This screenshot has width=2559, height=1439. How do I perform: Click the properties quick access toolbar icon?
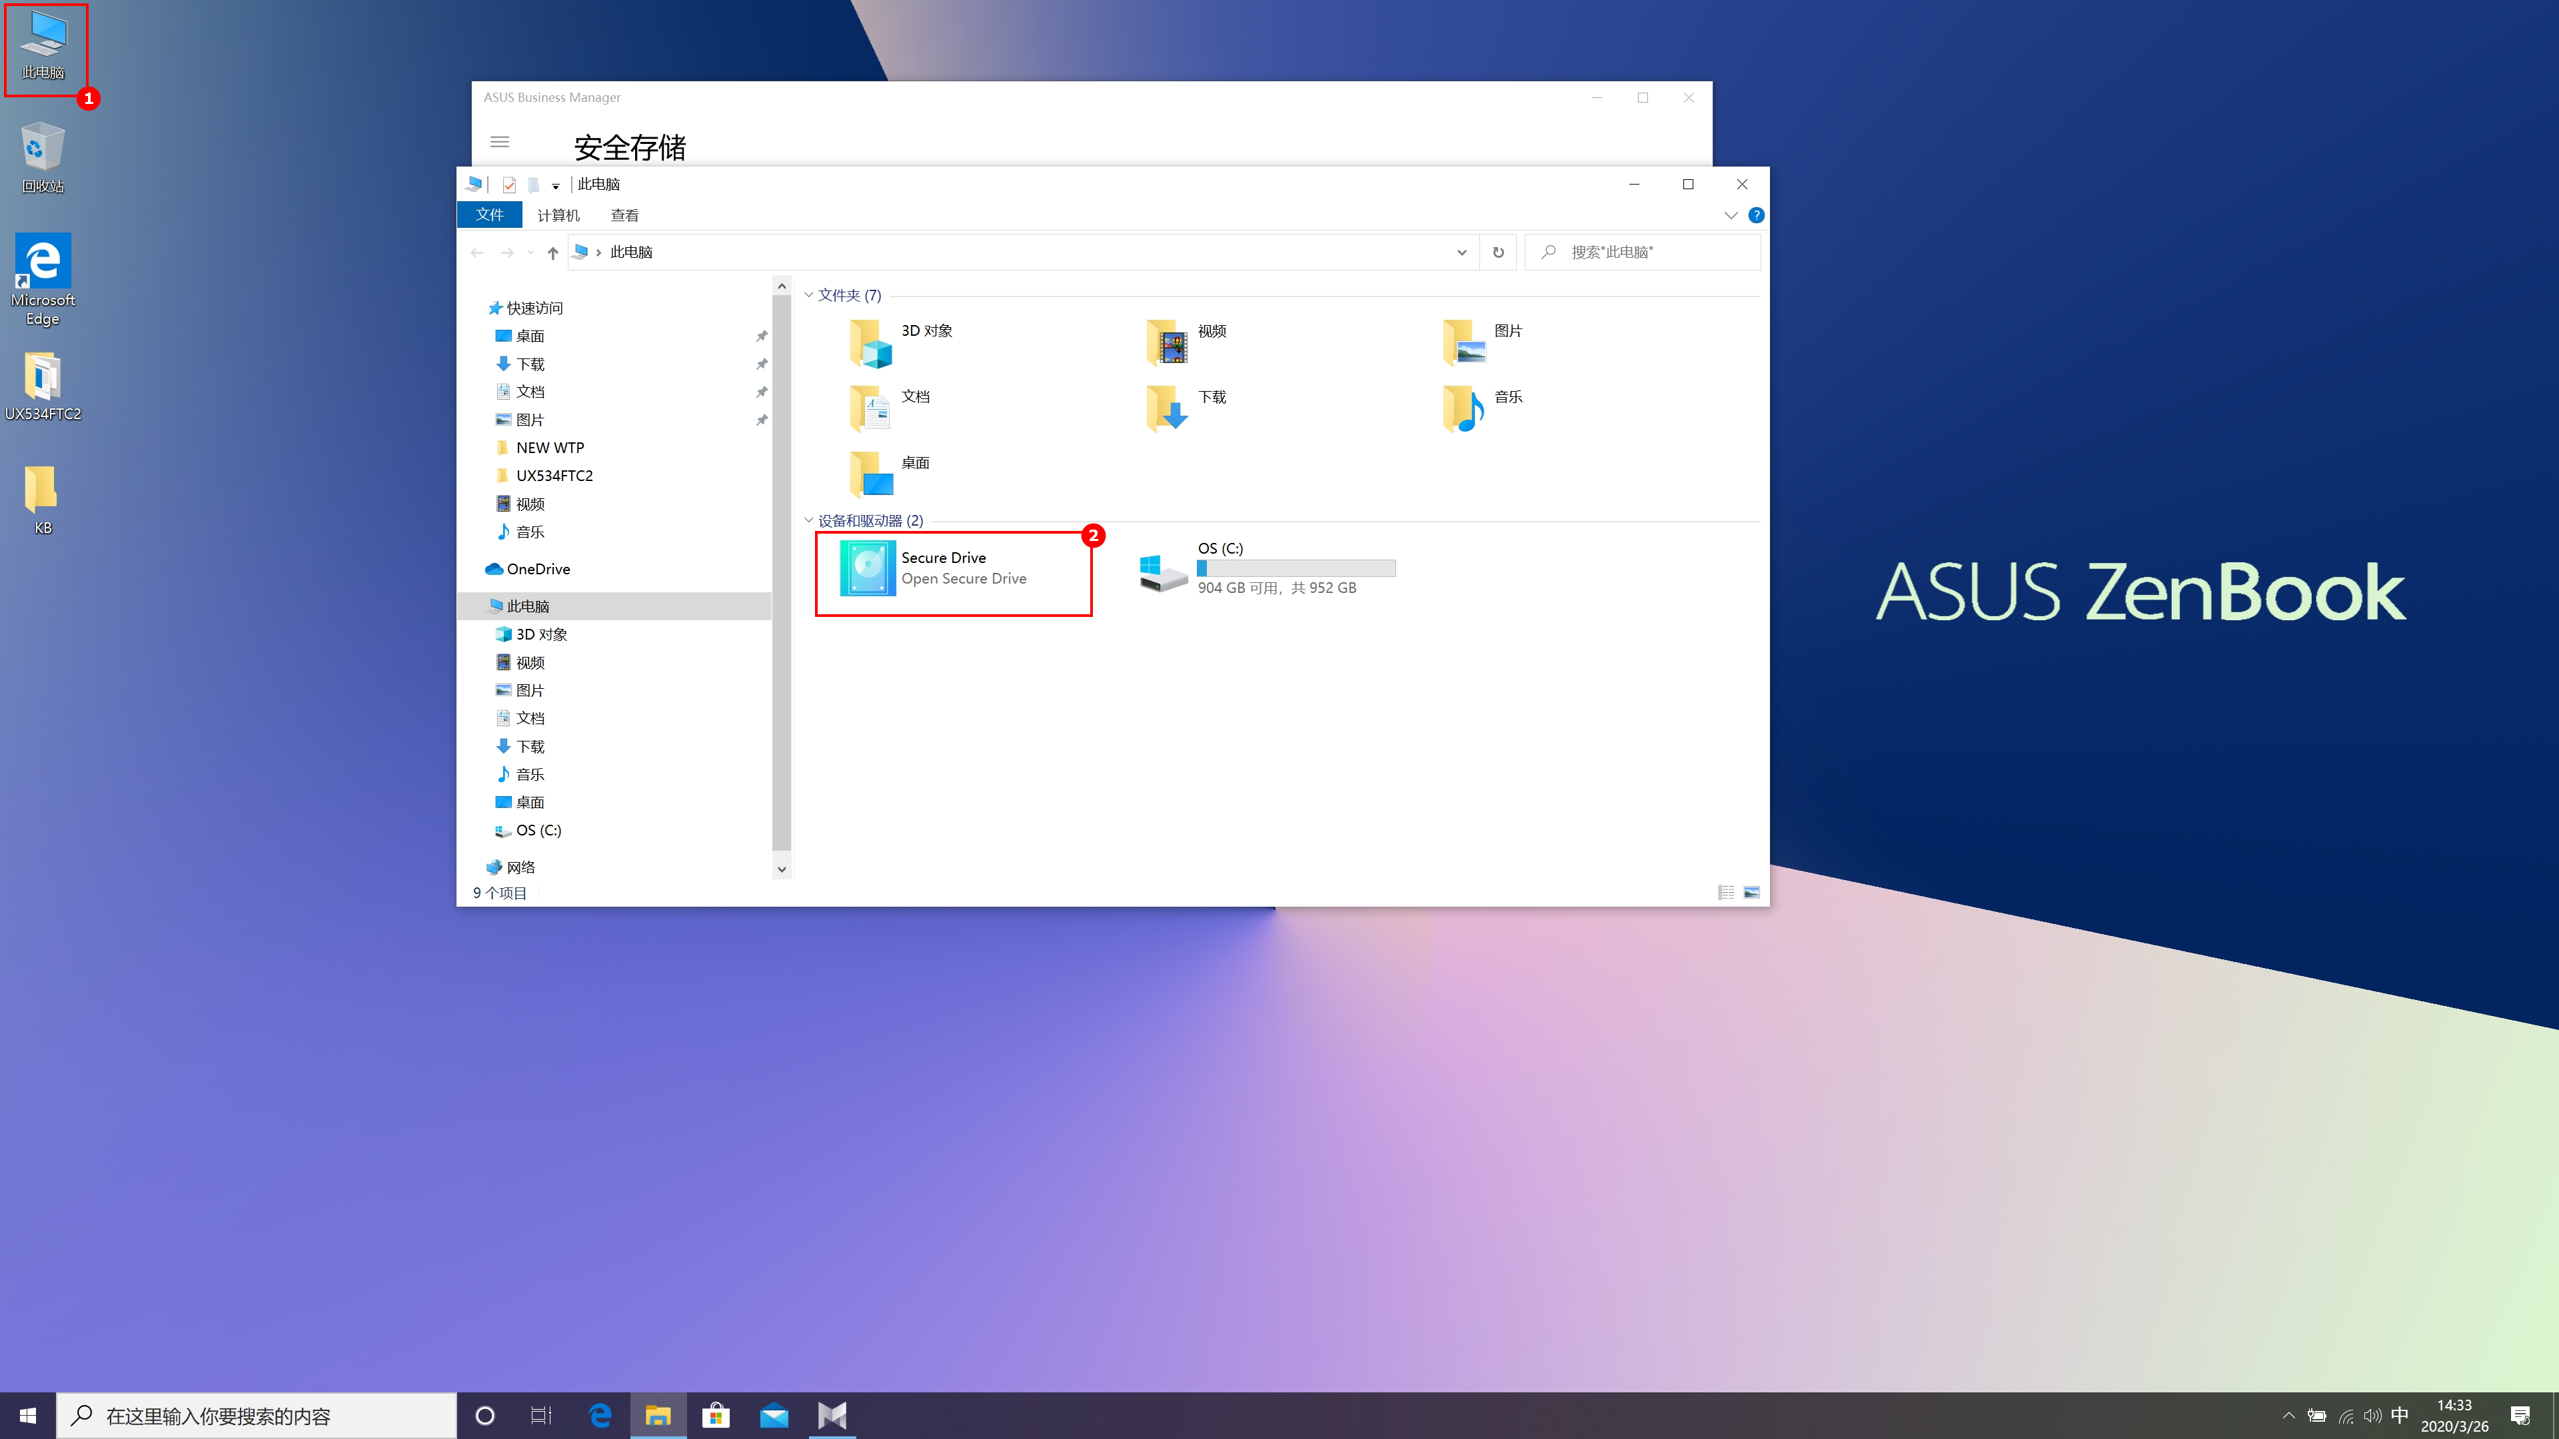(510, 185)
